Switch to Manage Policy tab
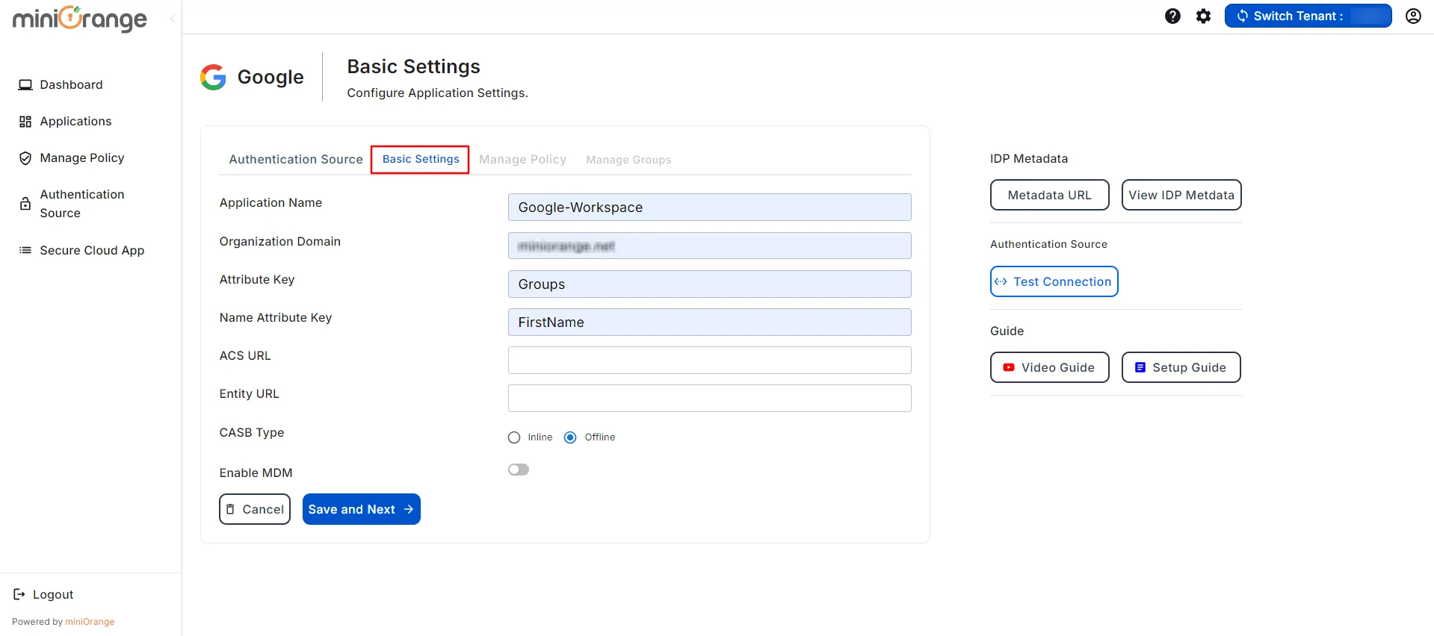1434x636 pixels. pyautogui.click(x=522, y=159)
